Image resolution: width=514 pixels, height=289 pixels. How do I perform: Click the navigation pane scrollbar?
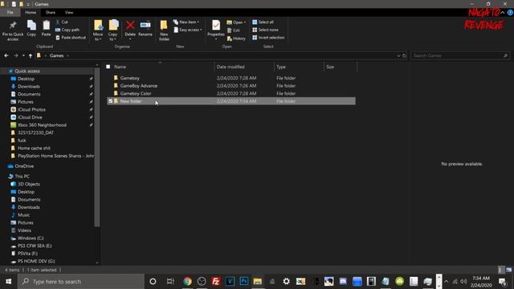coord(96,148)
